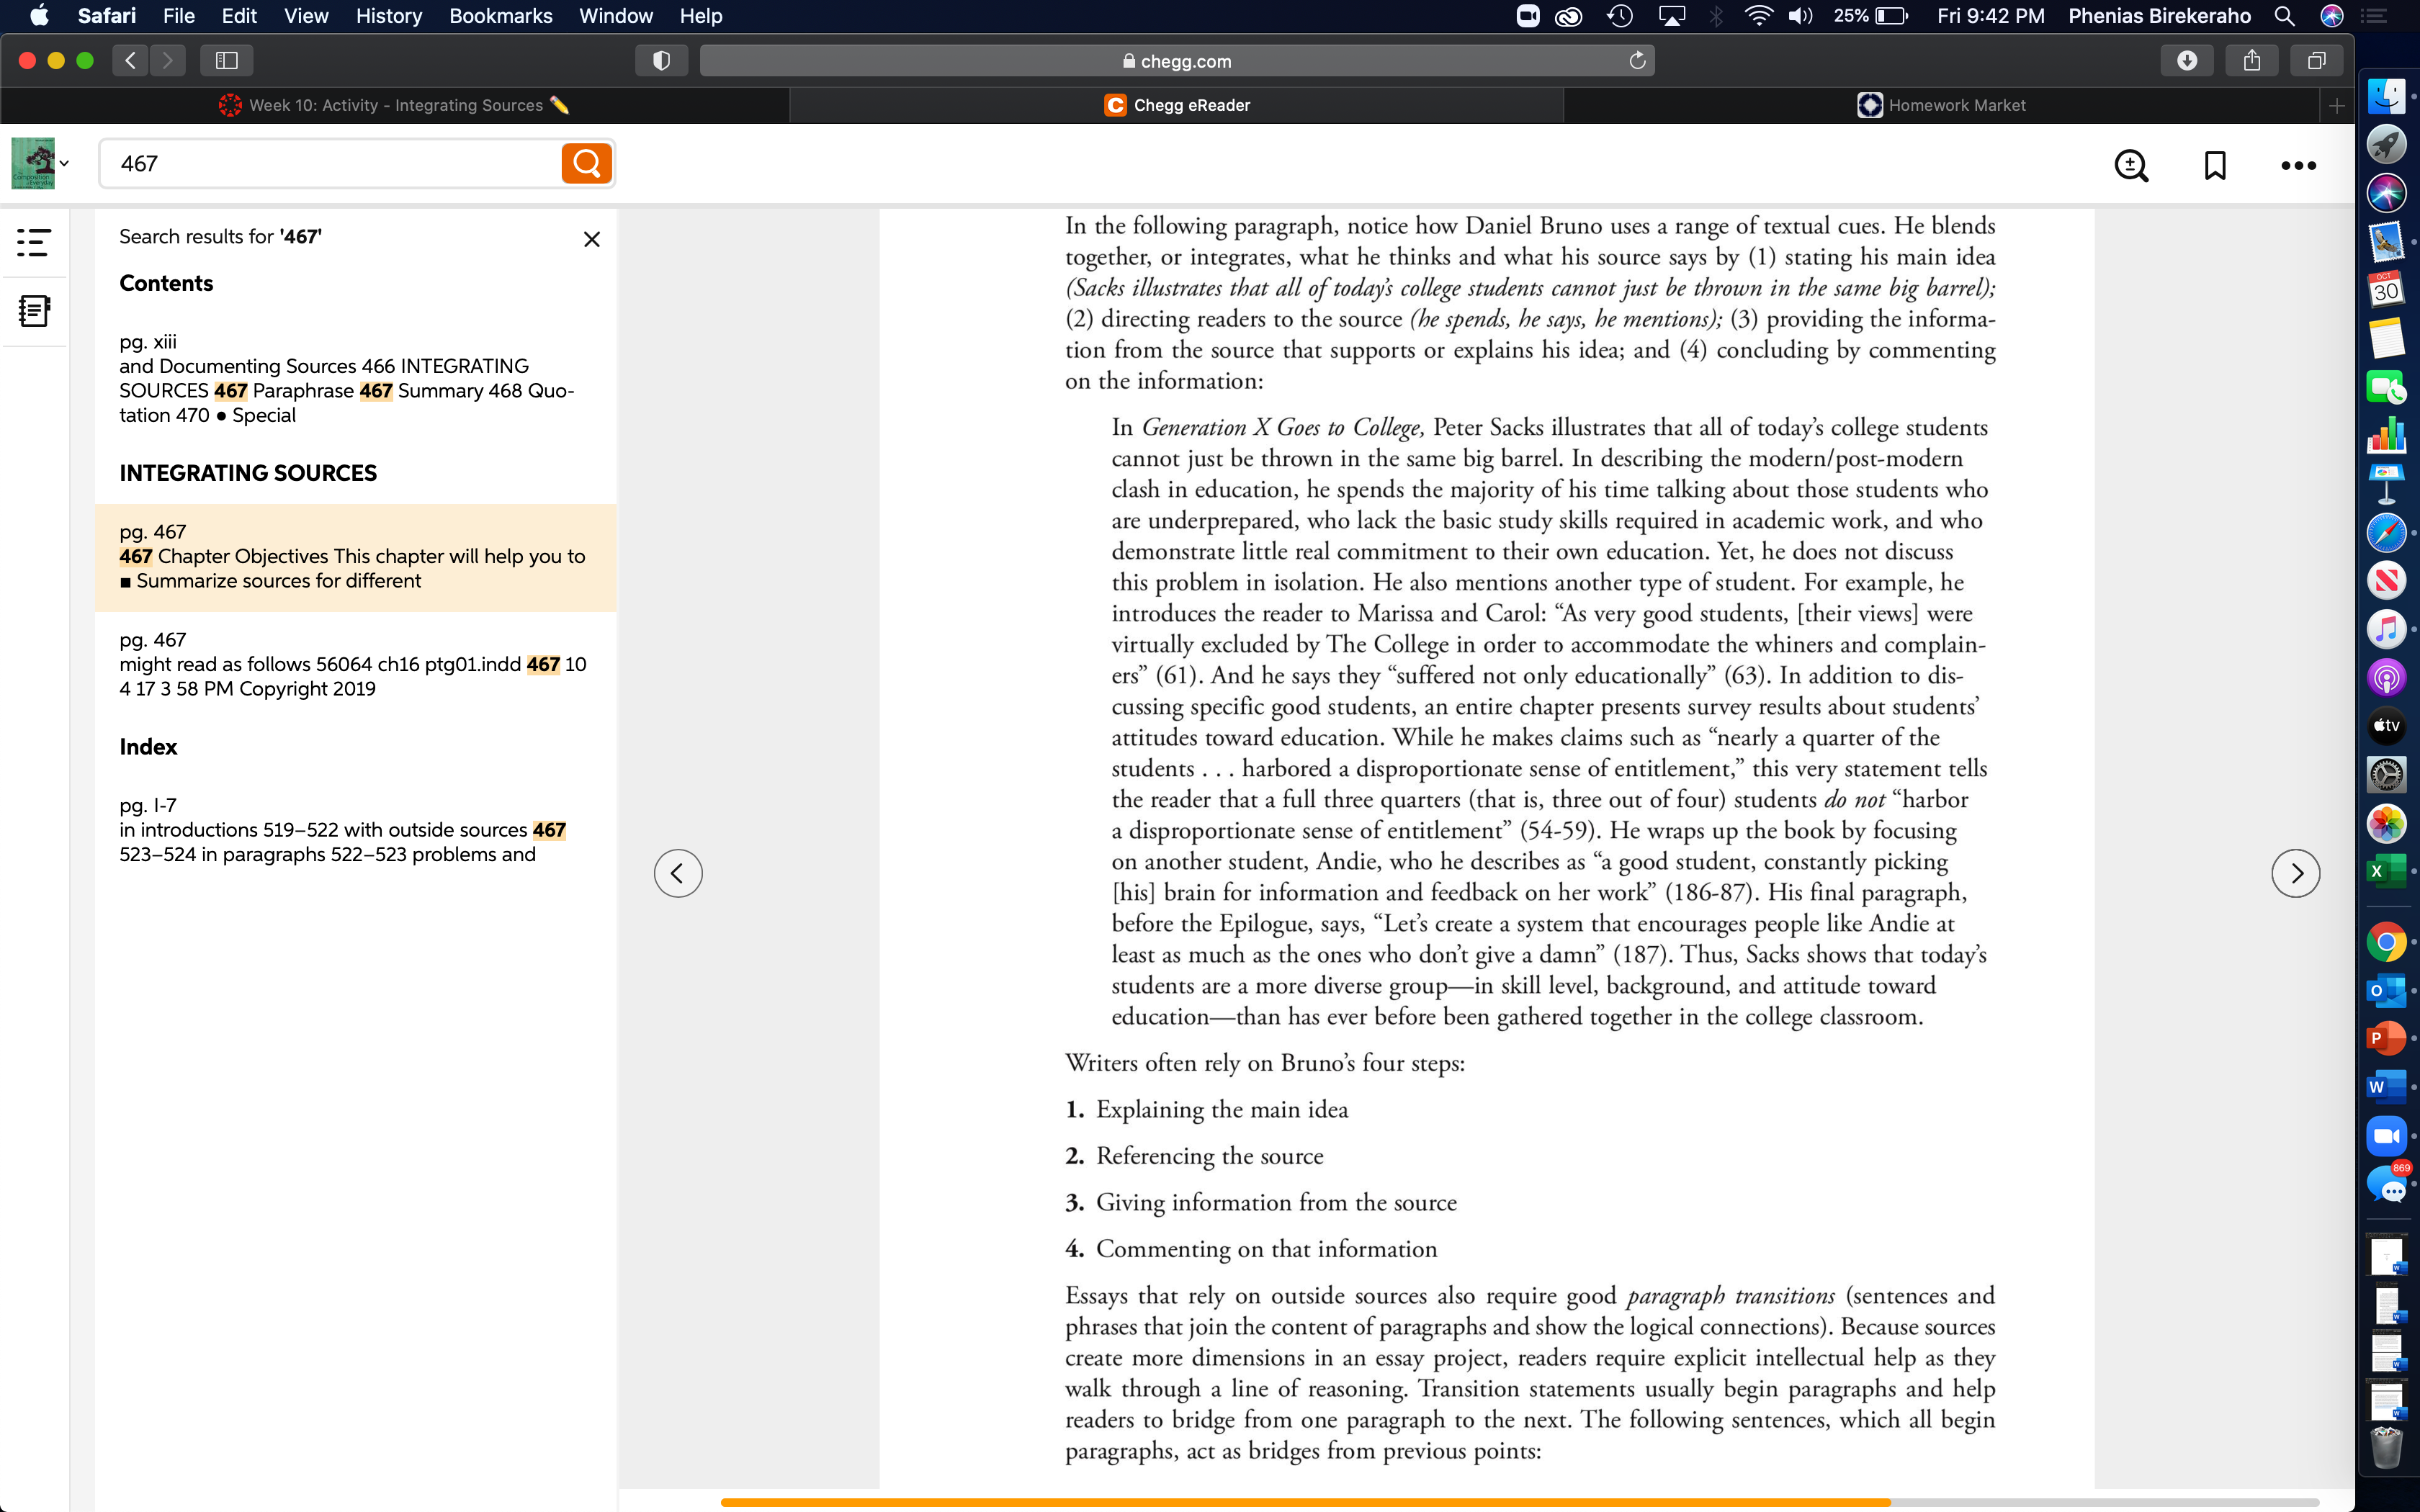This screenshot has width=2420, height=1512.
Task: Reload the chegg.com page
Action: coord(1637,60)
